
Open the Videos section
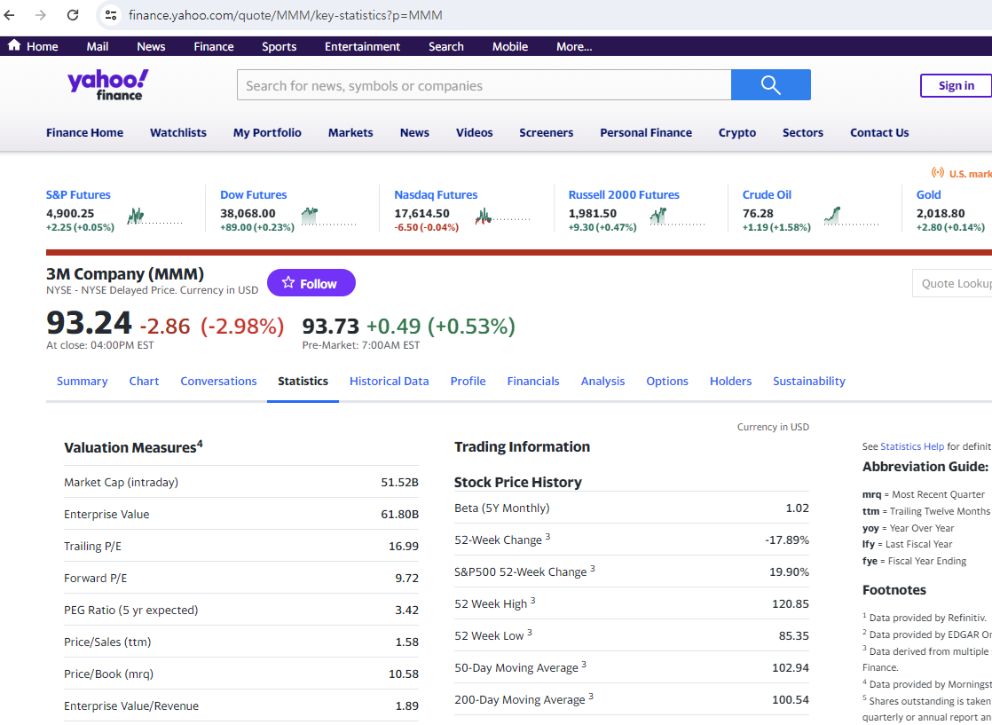475,132
